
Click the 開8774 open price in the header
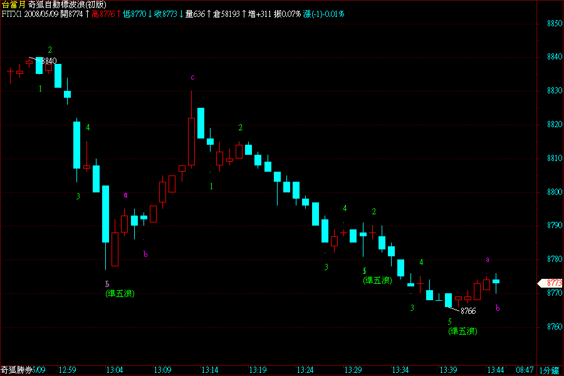coord(71,14)
